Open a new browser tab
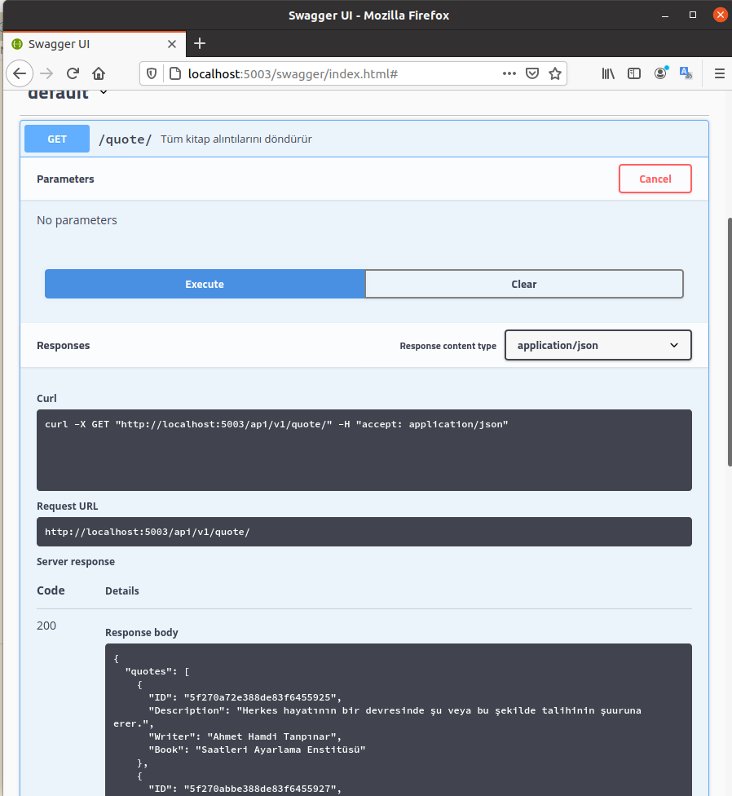The image size is (732, 796). point(200,43)
